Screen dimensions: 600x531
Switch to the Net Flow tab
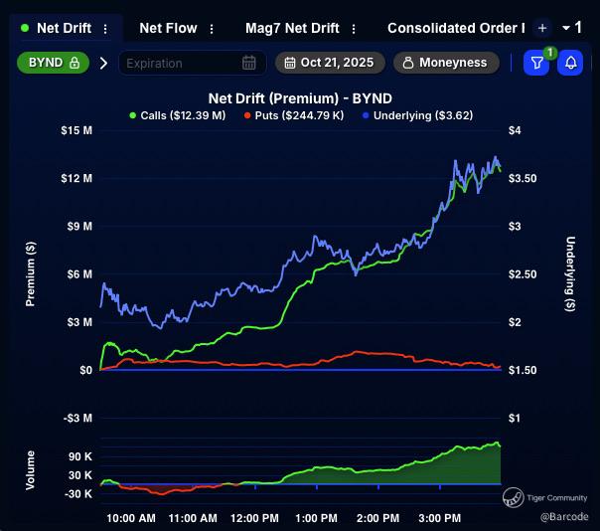(168, 29)
